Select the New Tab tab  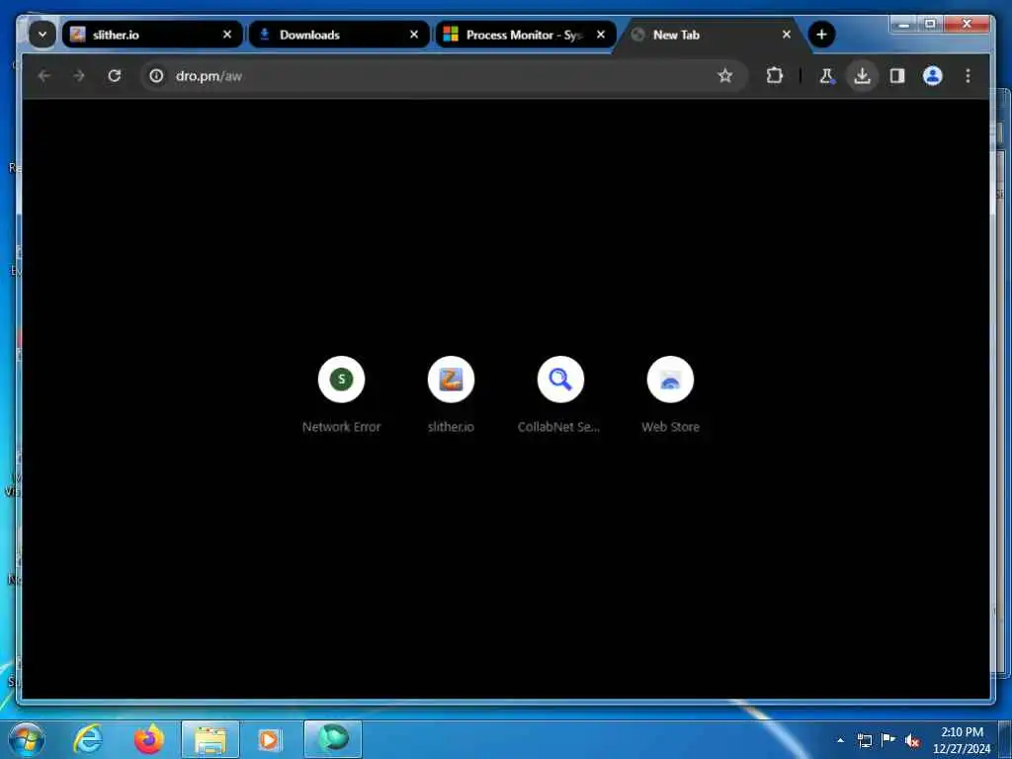pyautogui.click(x=710, y=35)
